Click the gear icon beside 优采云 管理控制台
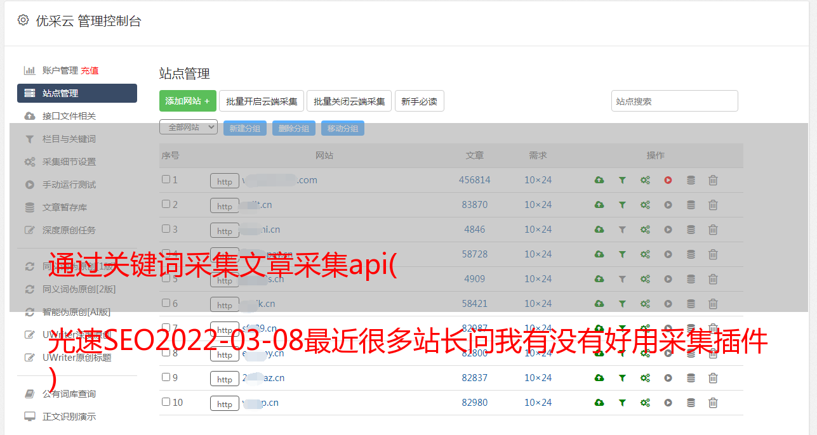The height and width of the screenshot is (435, 817). pos(23,20)
